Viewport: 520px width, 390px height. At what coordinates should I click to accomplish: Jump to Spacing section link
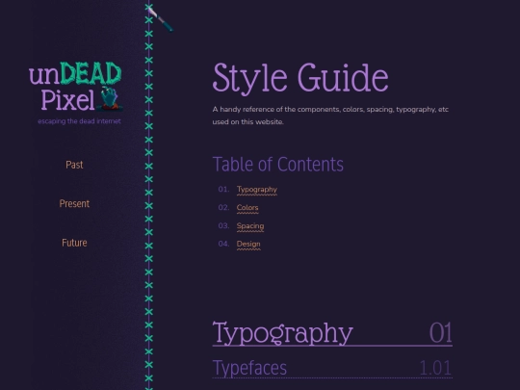250,226
